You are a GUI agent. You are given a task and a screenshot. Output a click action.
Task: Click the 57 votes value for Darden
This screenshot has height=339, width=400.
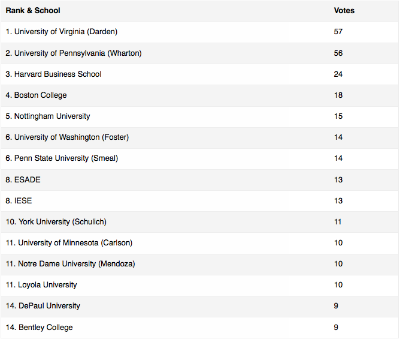pyautogui.click(x=338, y=32)
